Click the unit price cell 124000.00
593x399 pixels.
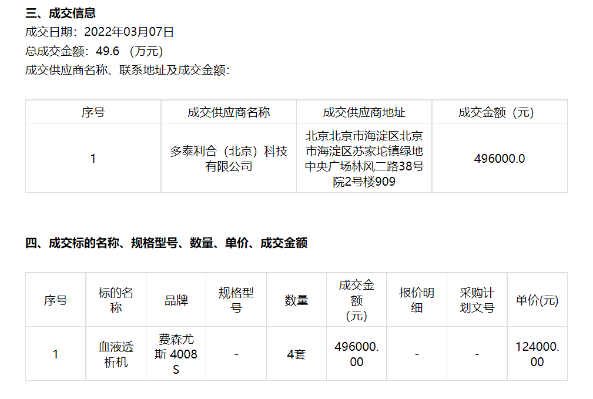click(537, 354)
